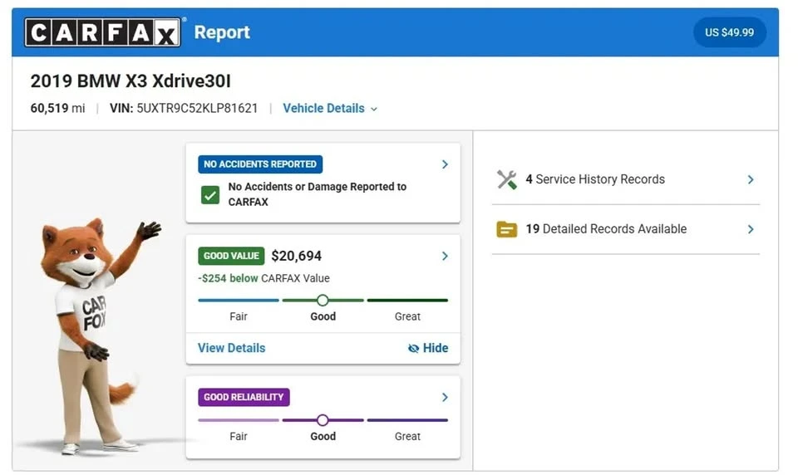Open 4 Service History Records row

click(x=625, y=179)
